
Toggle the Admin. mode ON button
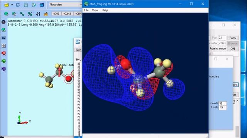pyautogui.click(x=233, y=49)
